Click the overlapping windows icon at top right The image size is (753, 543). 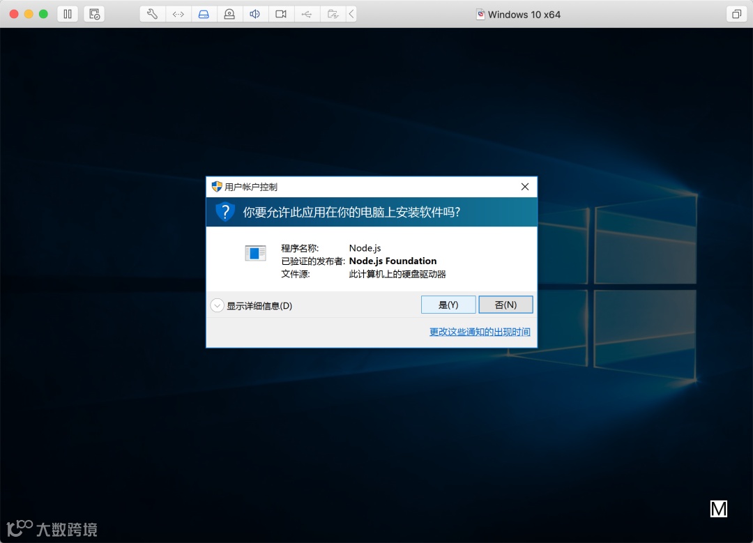click(736, 14)
